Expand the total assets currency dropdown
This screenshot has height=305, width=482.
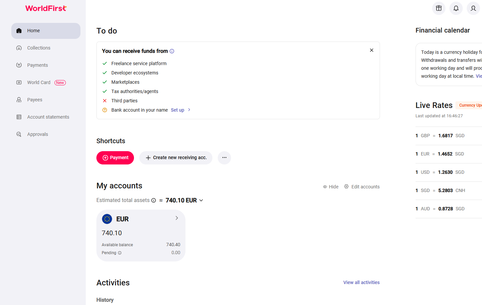(201, 200)
